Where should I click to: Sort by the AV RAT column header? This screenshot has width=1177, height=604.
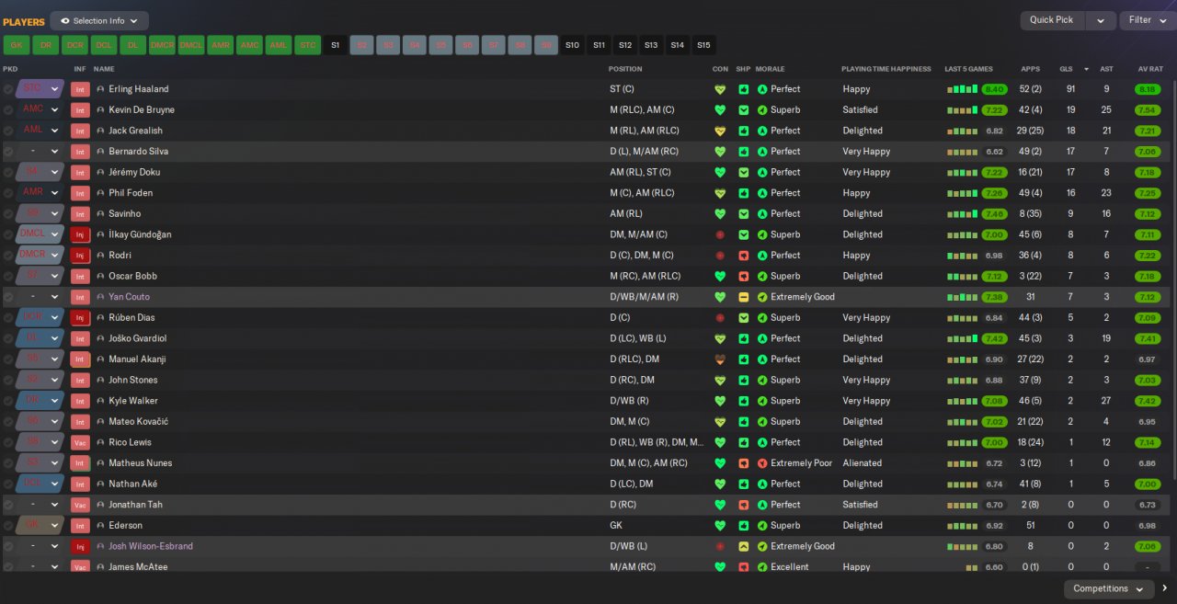tap(1150, 69)
